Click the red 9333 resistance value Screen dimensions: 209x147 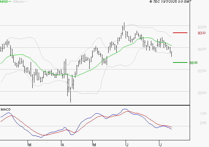point(202,33)
